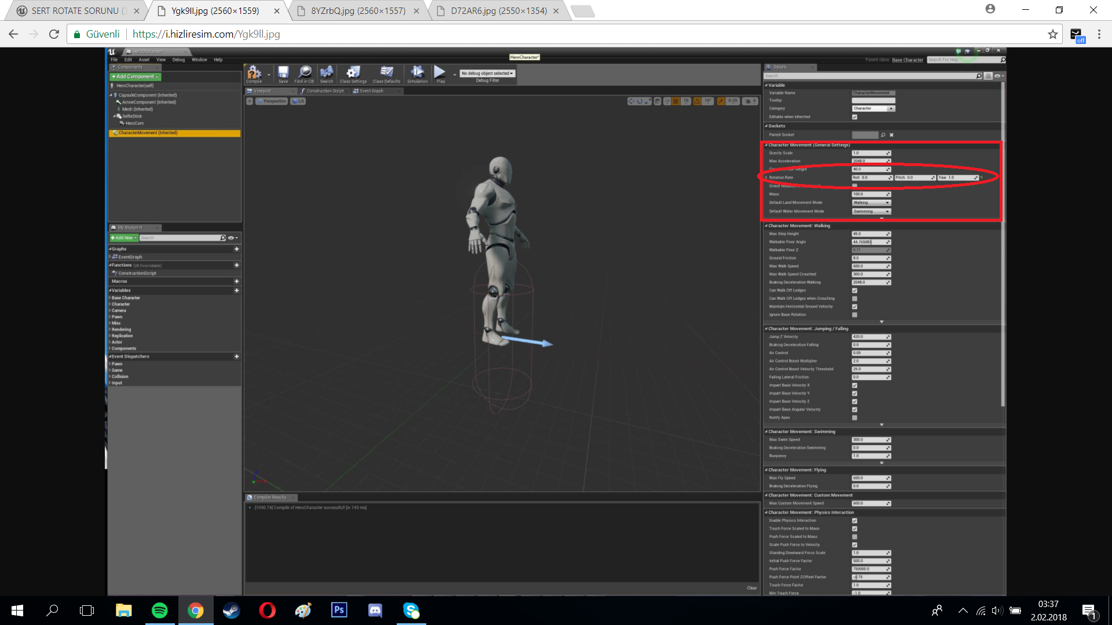This screenshot has width=1112, height=625.
Task: Open the Search binoculars tool
Action: (x=327, y=73)
